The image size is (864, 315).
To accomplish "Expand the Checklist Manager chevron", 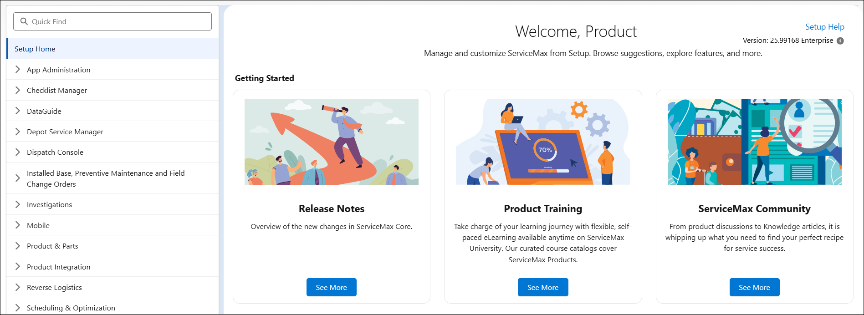I will pyautogui.click(x=17, y=90).
